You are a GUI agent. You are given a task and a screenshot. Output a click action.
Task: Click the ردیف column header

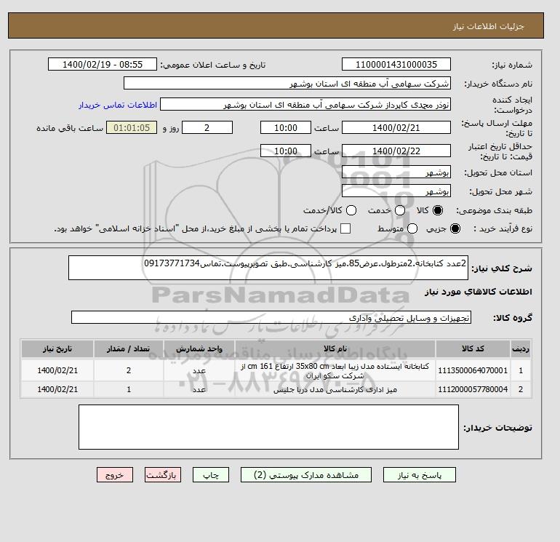coord(521,348)
